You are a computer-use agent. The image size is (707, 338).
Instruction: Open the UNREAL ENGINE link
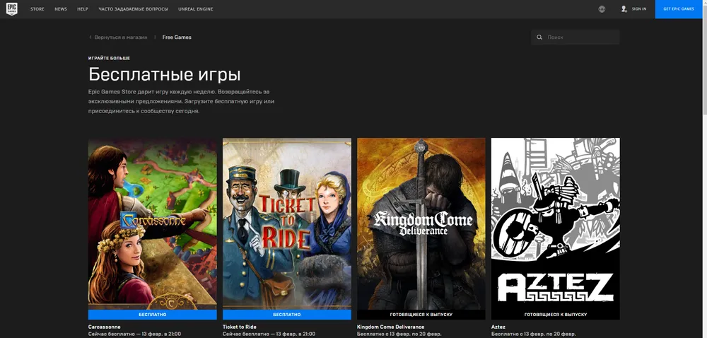tap(196, 9)
